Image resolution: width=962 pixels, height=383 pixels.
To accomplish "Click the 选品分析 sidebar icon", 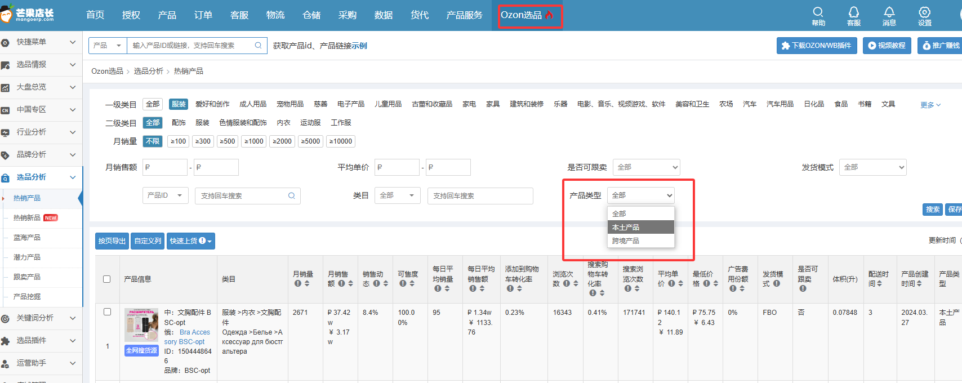I will [5, 177].
